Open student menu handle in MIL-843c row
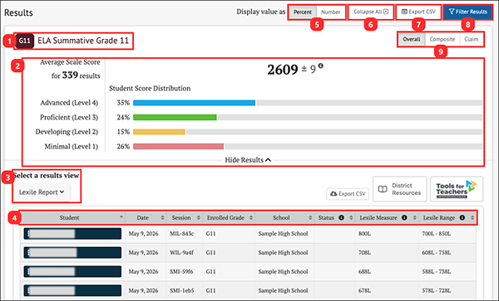The image size is (499, 301). 28,234
